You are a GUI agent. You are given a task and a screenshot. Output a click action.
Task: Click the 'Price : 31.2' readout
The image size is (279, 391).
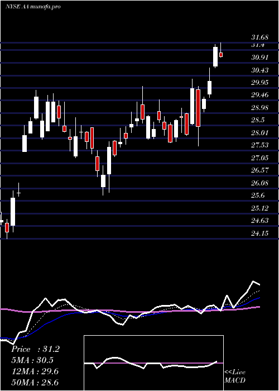click(x=35, y=349)
